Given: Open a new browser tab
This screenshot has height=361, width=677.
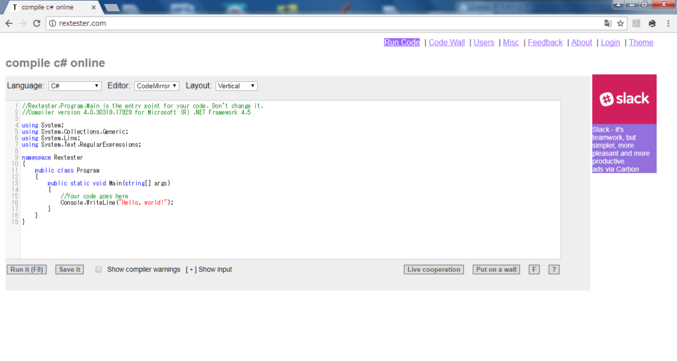Looking at the screenshot, I should (x=111, y=7).
